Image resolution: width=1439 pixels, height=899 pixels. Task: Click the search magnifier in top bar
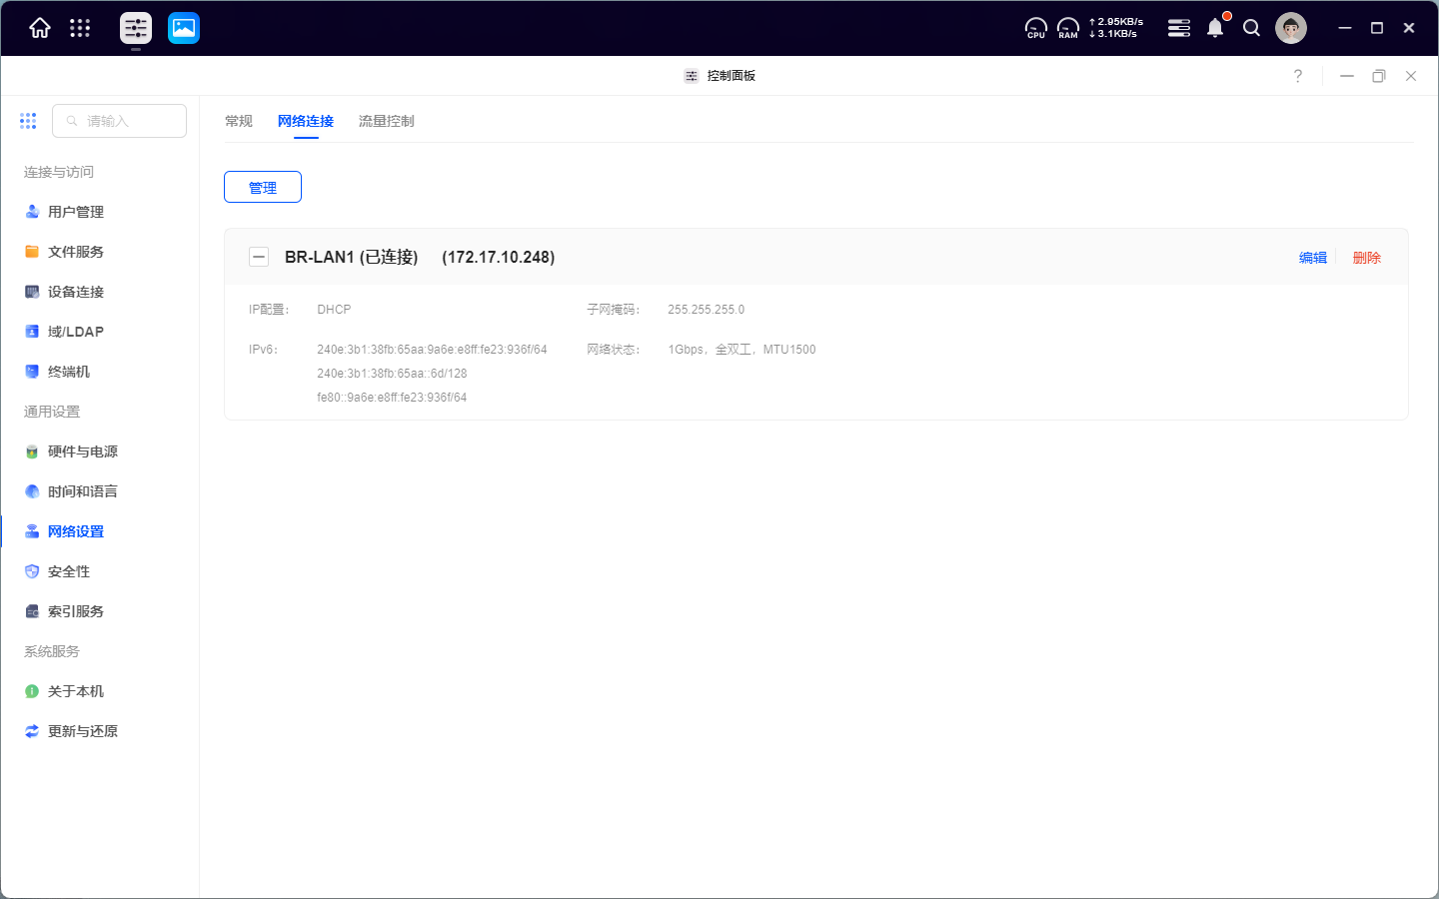tap(1251, 28)
